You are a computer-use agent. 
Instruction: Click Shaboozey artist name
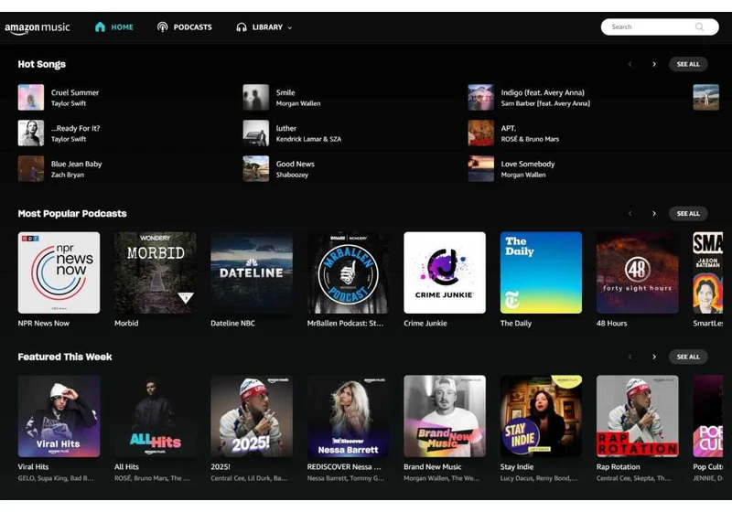click(x=292, y=175)
